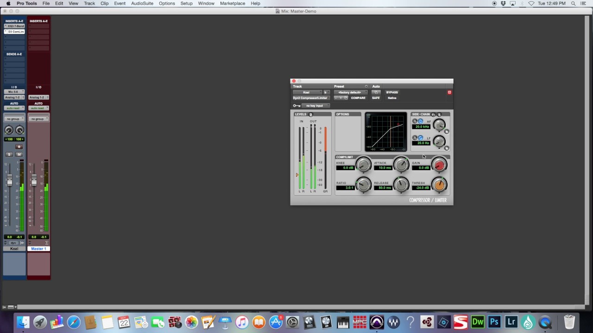Open the Koal track selector dropdown
This screenshot has height=333, width=593.
308,92
